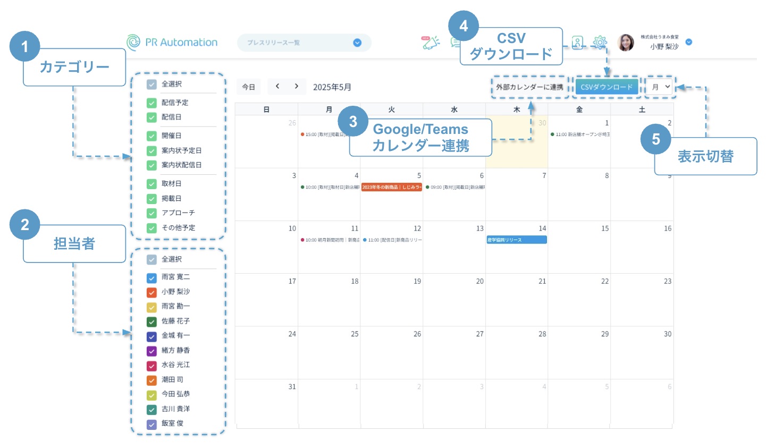Open the megaphone announcements icon
Image resolution: width=775 pixels, height=448 pixels.
(431, 43)
